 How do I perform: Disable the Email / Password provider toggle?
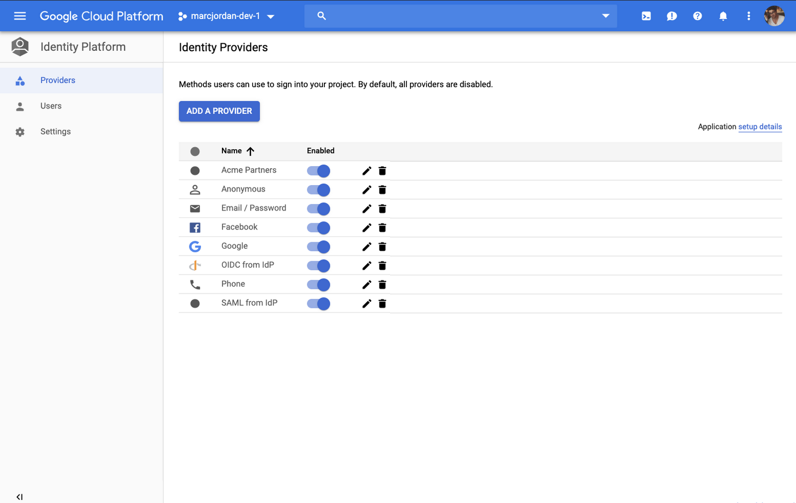click(318, 208)
